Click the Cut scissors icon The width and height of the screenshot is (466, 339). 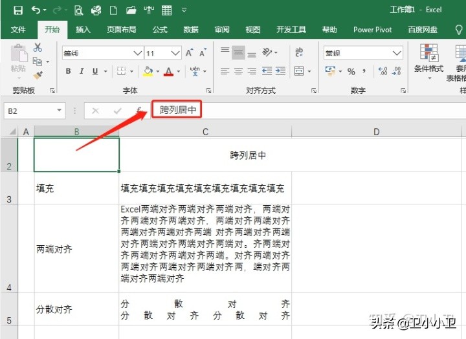pos(38,47)
